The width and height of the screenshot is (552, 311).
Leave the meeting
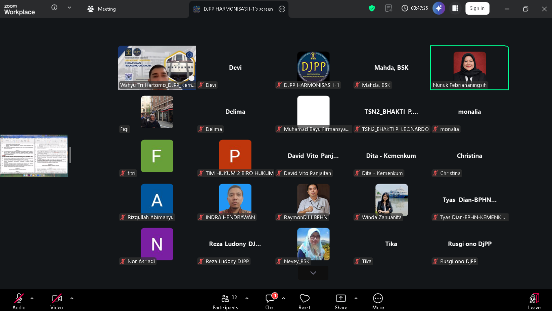[534, 301]
